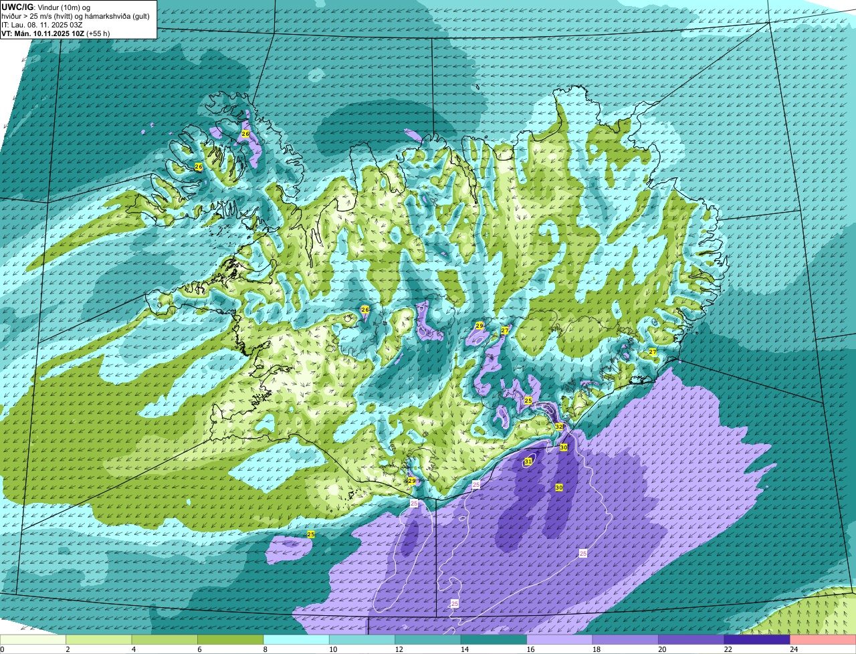Click the 'IT: Lau. 08. 11. 2025 03Z' initial time text
Viewport: 856px width, 654px height.
pos(42,24)
